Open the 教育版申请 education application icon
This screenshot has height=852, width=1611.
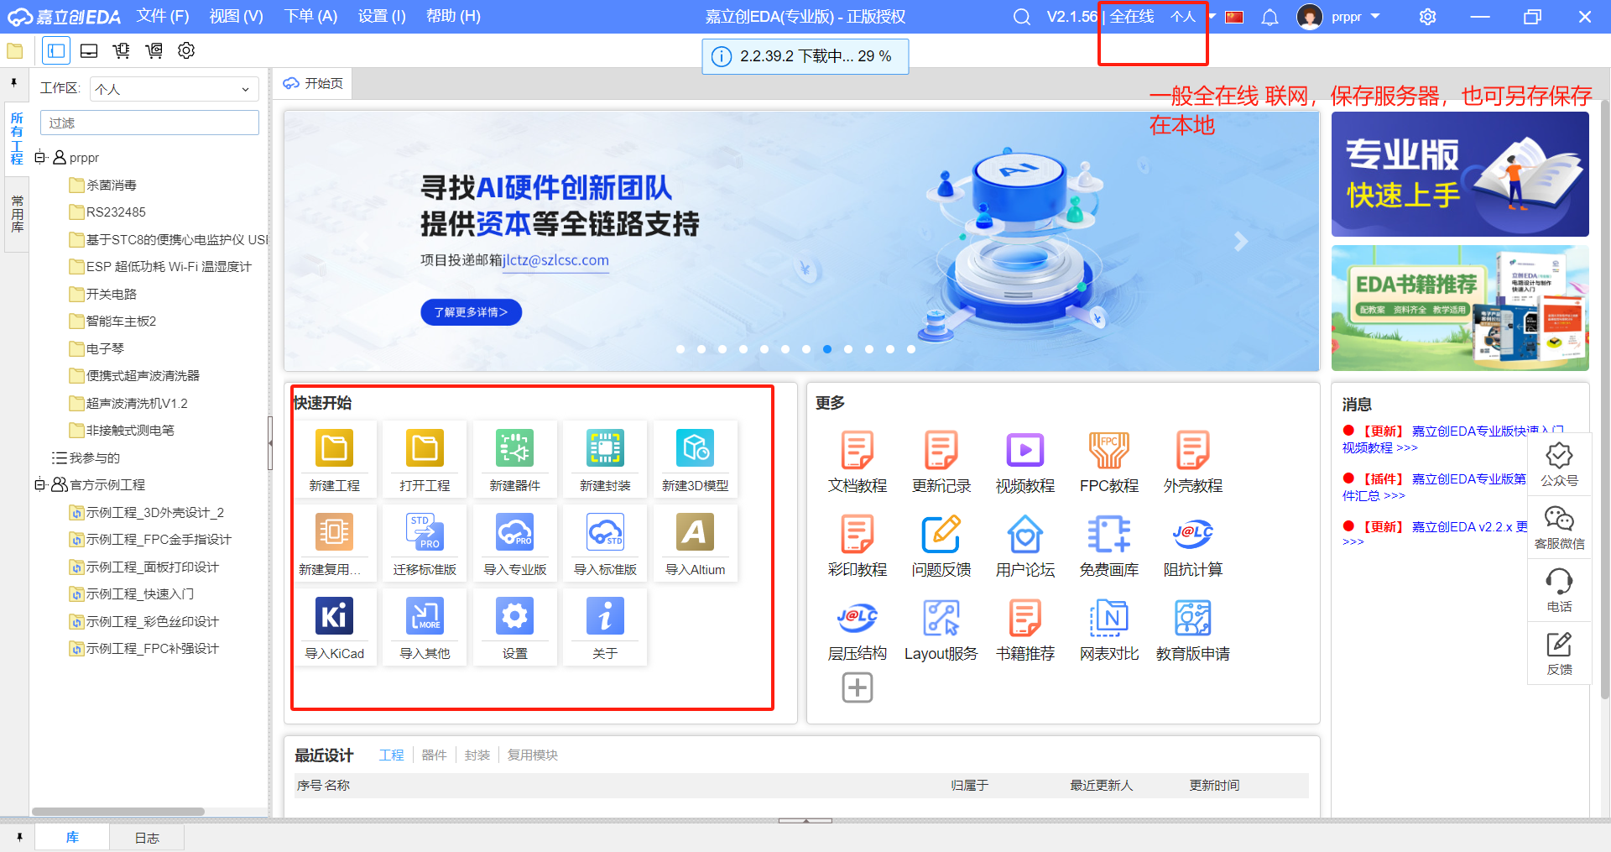click(1193, 618)
